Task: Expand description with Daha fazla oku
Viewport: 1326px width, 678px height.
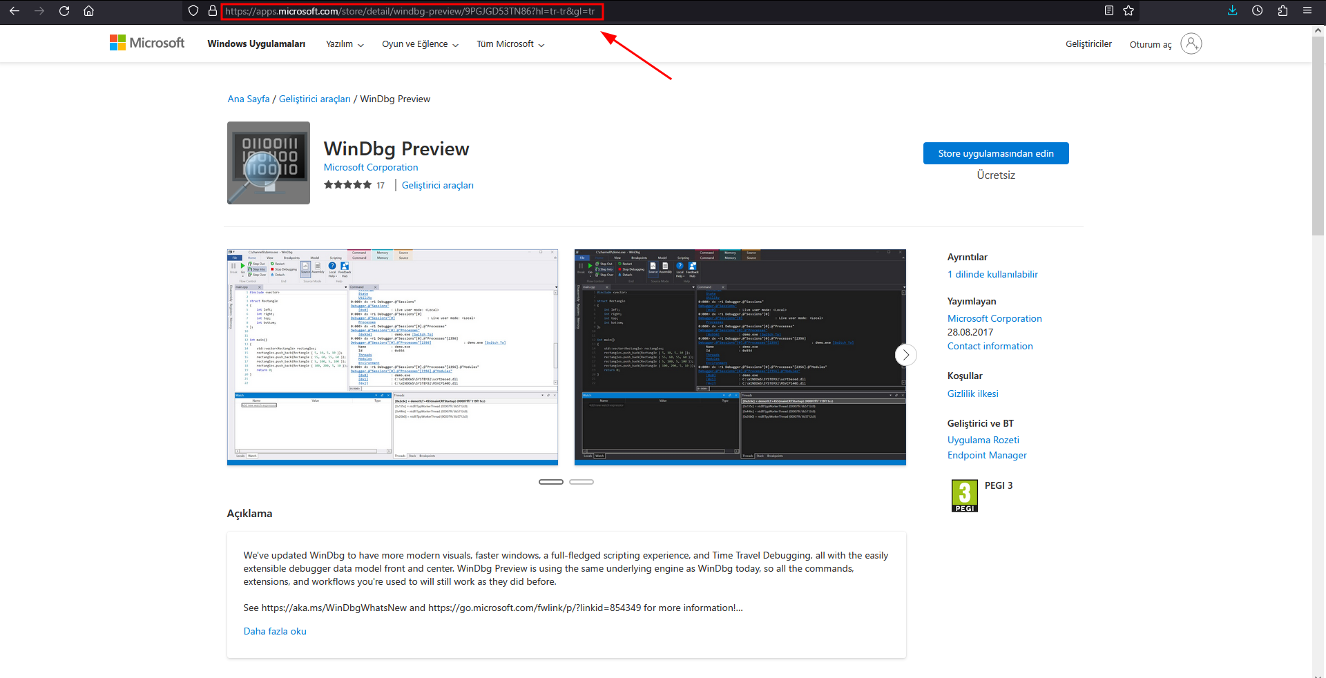Action: pos(275,631)
